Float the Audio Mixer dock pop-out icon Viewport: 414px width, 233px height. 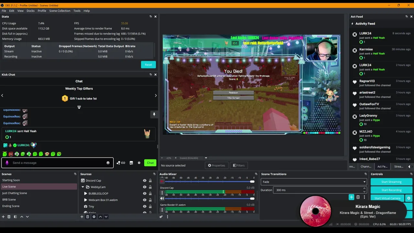pyautogui.click(x=256, y=174)
